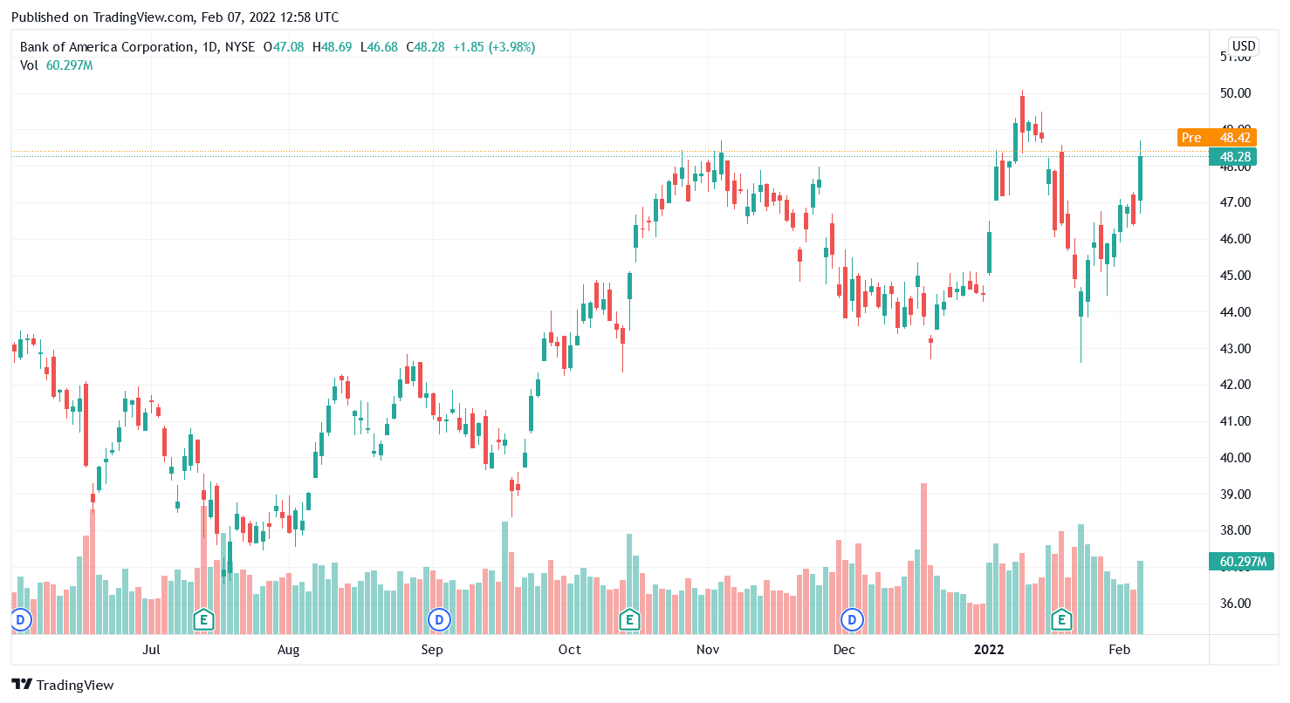Click the 36.00 price axis label

[1237, 604]
